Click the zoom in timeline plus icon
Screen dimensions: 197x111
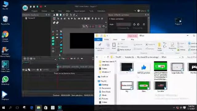coord(25,59)
